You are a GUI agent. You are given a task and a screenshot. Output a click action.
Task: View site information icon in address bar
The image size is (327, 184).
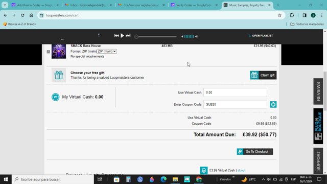pos(41,15)
